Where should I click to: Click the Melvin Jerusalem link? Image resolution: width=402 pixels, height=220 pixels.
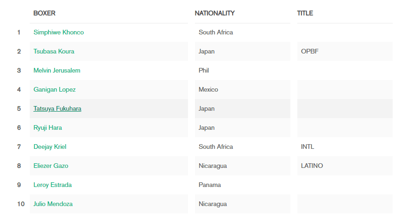[x=57, y=71]
